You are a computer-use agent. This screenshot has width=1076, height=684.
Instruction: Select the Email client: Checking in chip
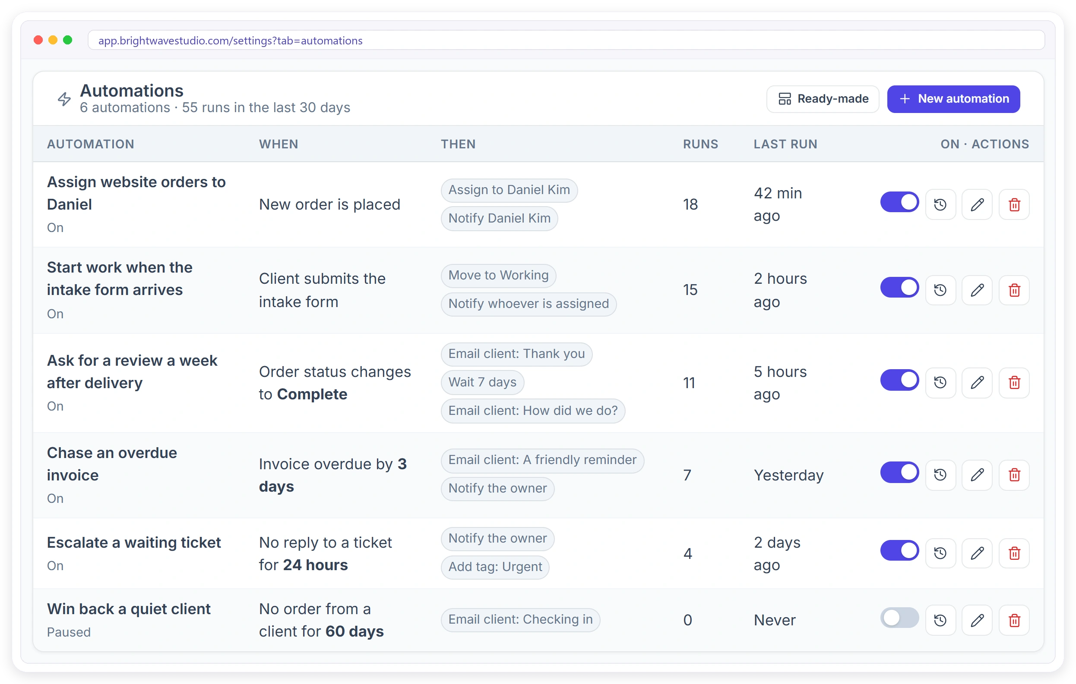(520, 620)
